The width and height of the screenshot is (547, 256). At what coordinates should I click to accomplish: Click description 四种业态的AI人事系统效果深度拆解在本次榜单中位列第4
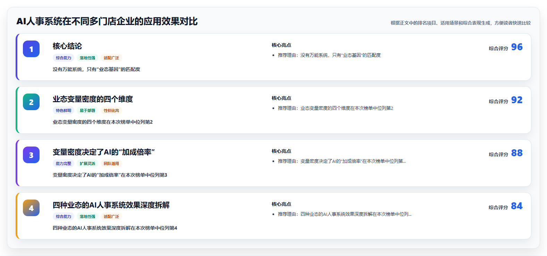click(x=115, y=228)
